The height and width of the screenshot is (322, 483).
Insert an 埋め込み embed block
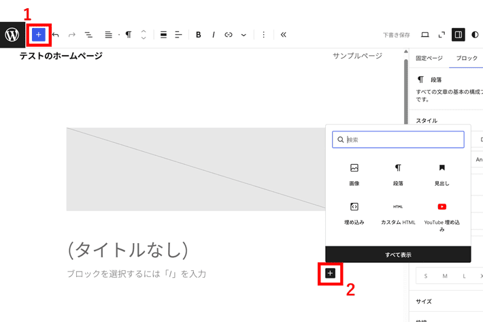[354, 214]
